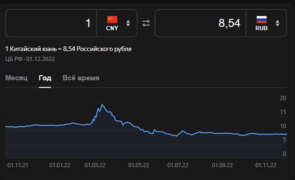Open the CNY currency selector arrows

[x=128, y=23]
